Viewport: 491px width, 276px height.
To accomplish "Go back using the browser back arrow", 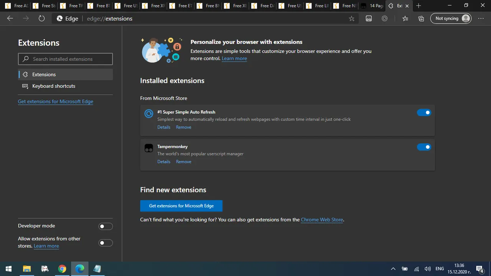I will [10, 18].
